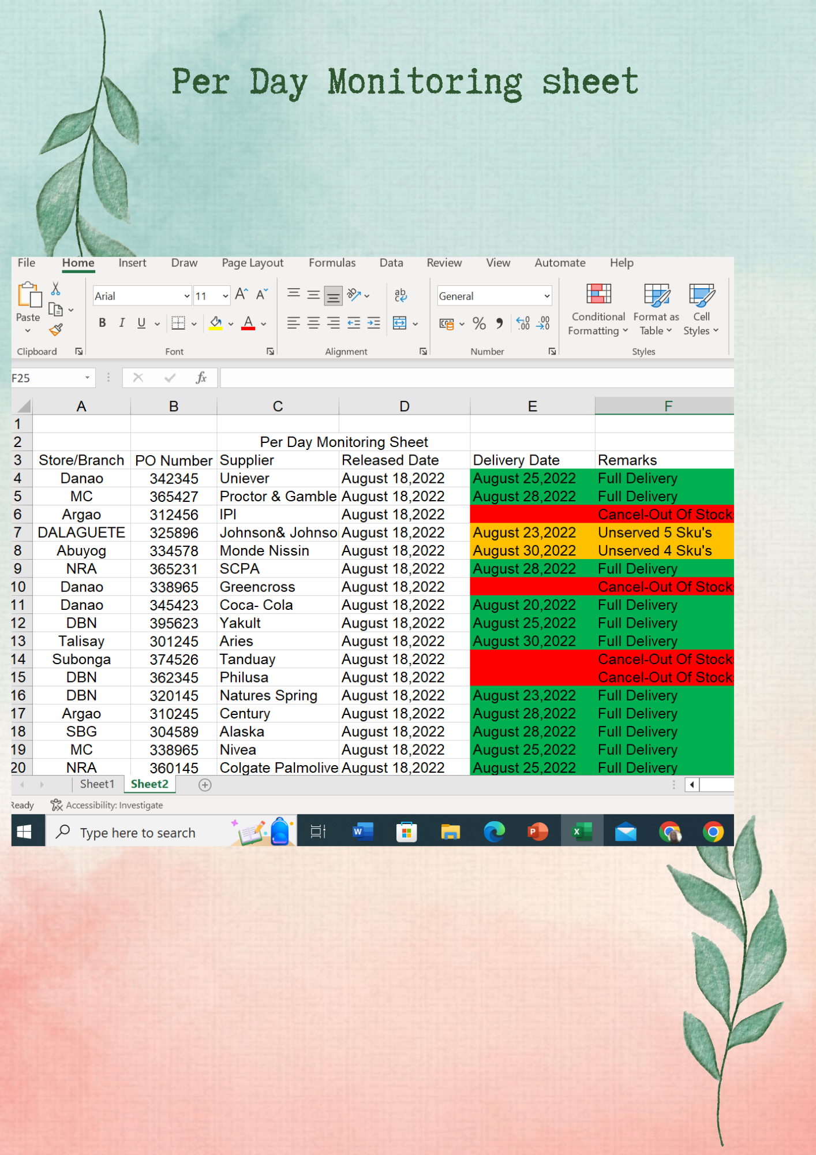Viewport: 816px width, 1155px height.
Task: Click the Paste clipboard icon
Action: (x=29, y=295)
